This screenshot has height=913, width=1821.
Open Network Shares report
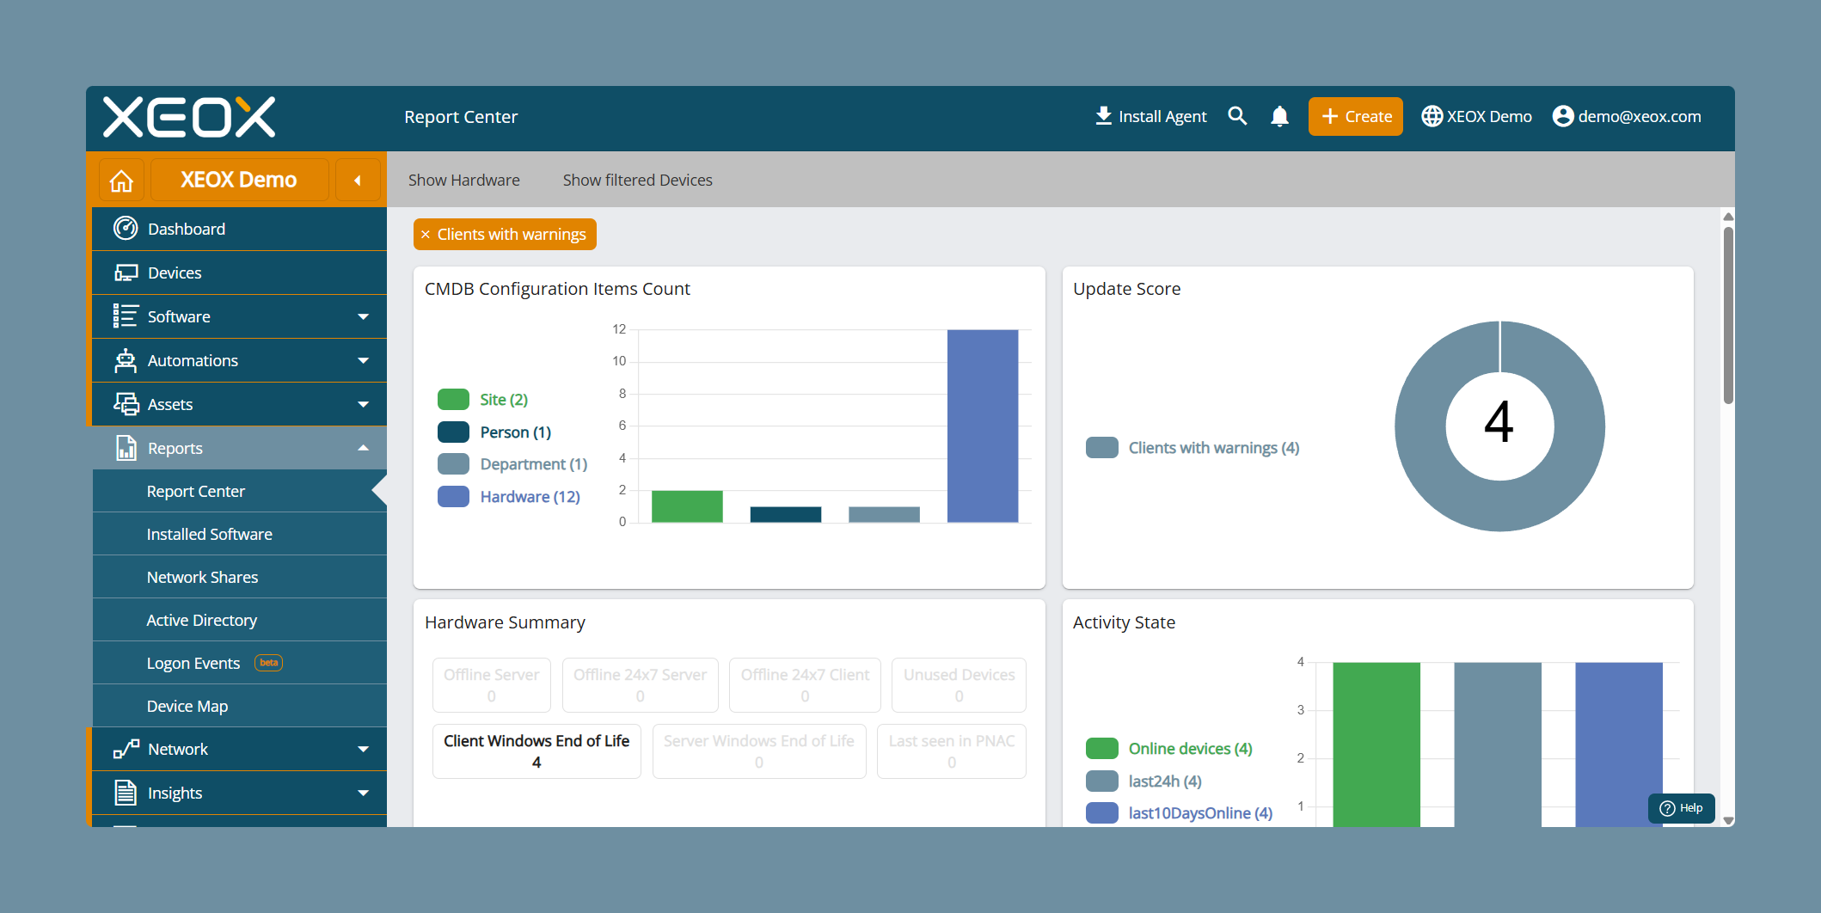(x=239, y=577)
